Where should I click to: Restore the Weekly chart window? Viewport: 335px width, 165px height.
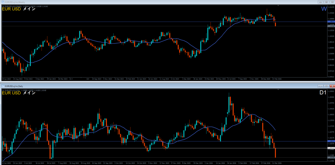[326, 2]
